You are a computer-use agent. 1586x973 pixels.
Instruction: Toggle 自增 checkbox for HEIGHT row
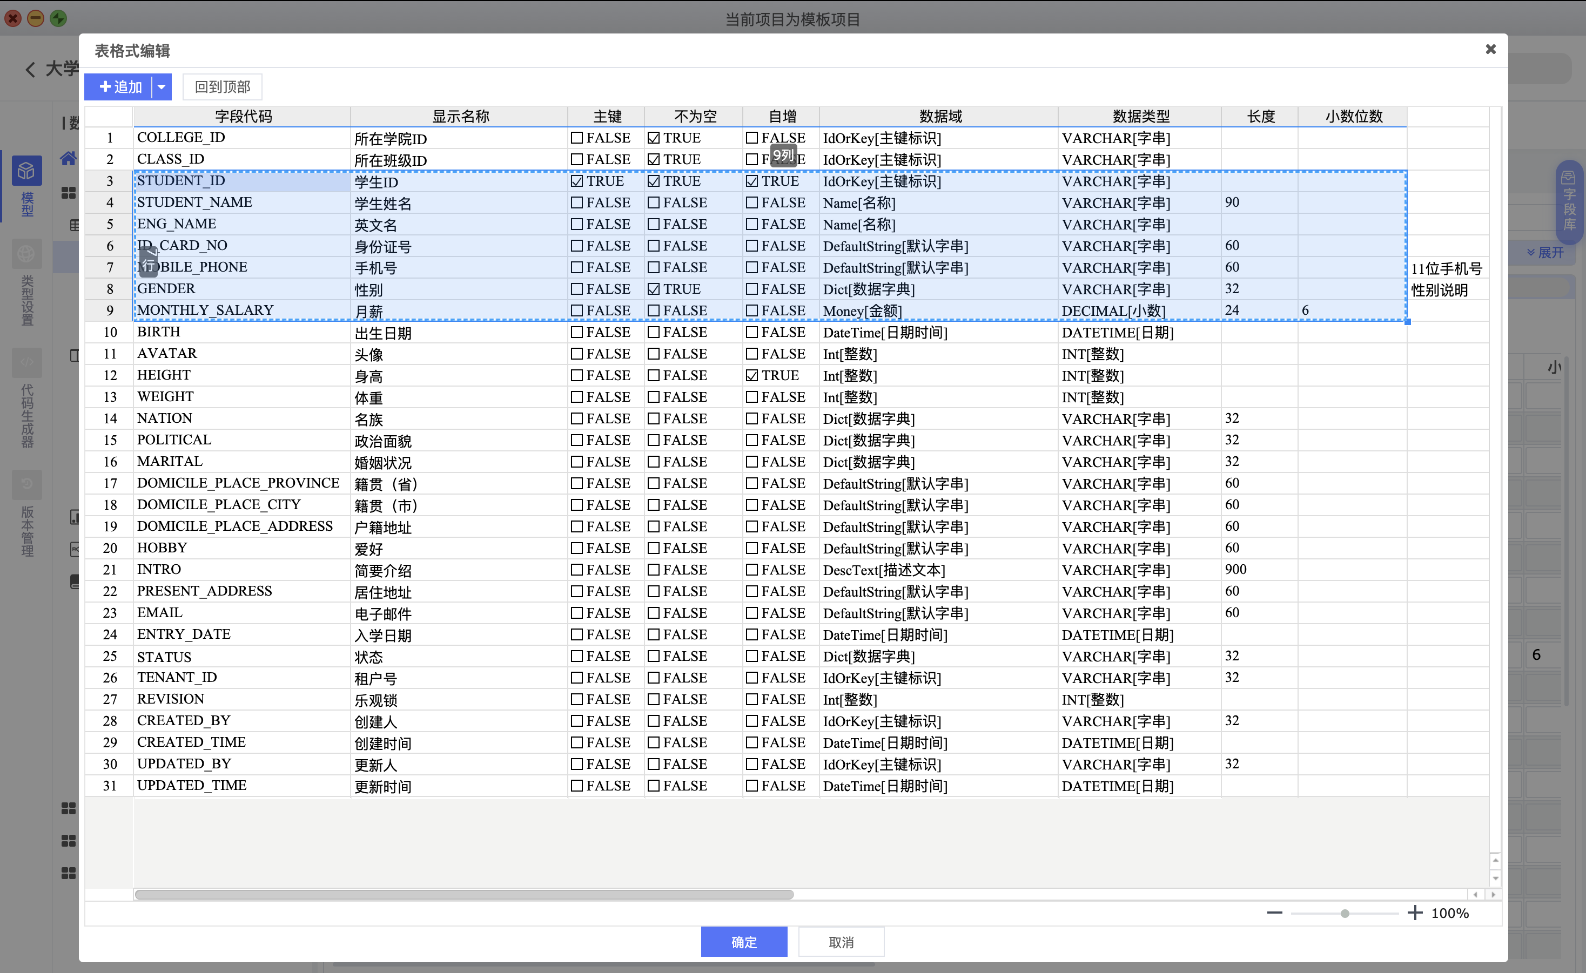752,376
